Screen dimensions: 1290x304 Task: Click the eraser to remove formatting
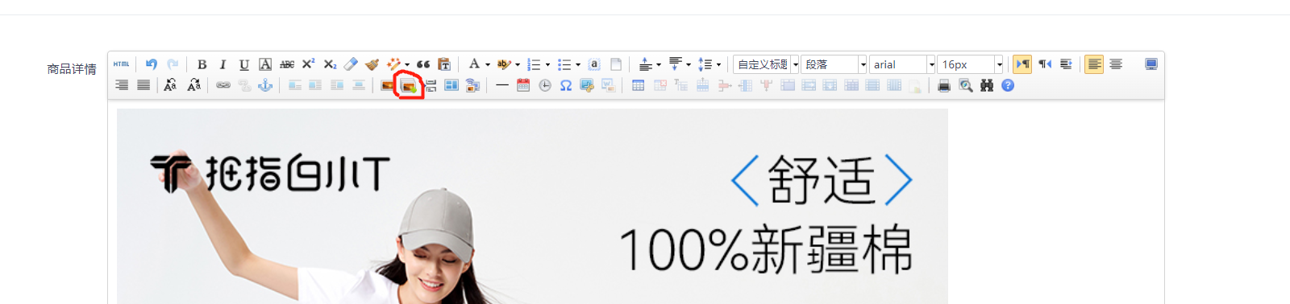pyautogui.click(x=351, y=64)
